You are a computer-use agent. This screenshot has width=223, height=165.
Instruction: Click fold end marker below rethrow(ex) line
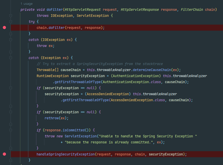click(x=11, y=124)
